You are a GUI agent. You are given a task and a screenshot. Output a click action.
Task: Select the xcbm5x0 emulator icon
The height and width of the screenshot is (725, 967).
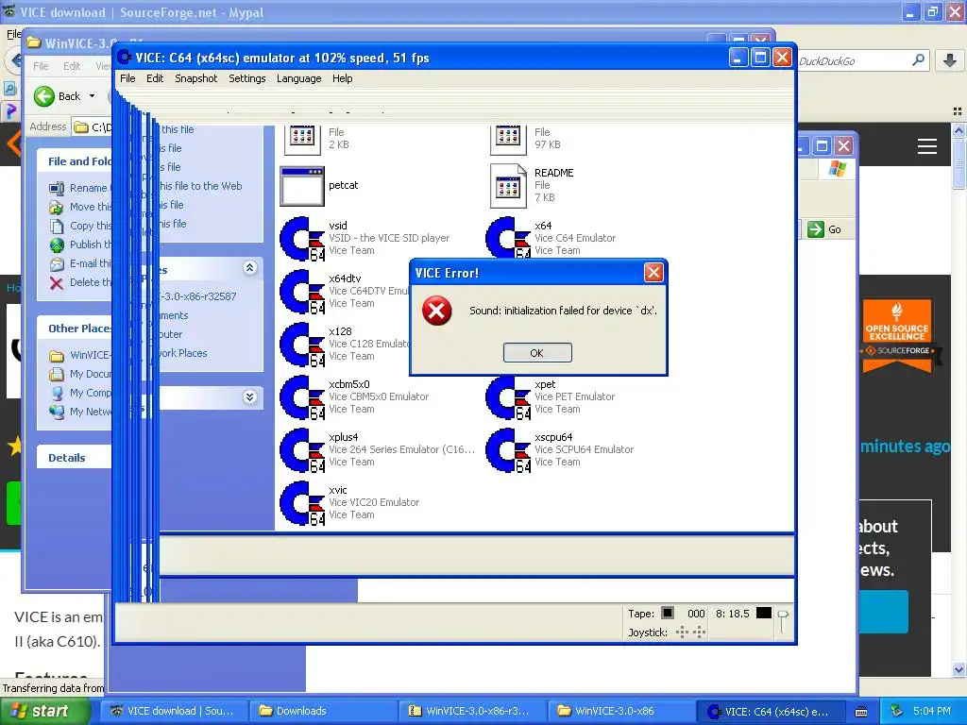point(302,397)
